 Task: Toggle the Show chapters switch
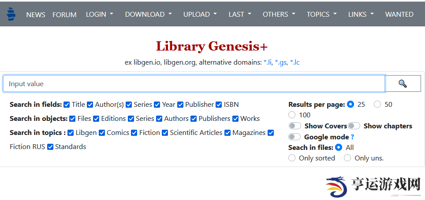pos(354,126)
